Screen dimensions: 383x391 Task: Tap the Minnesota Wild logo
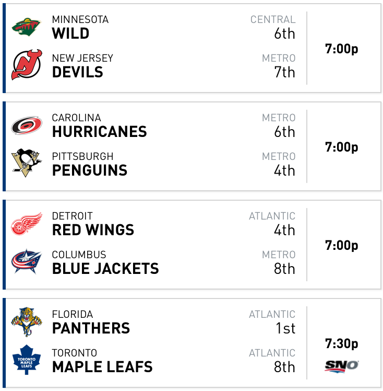(27, 27)
